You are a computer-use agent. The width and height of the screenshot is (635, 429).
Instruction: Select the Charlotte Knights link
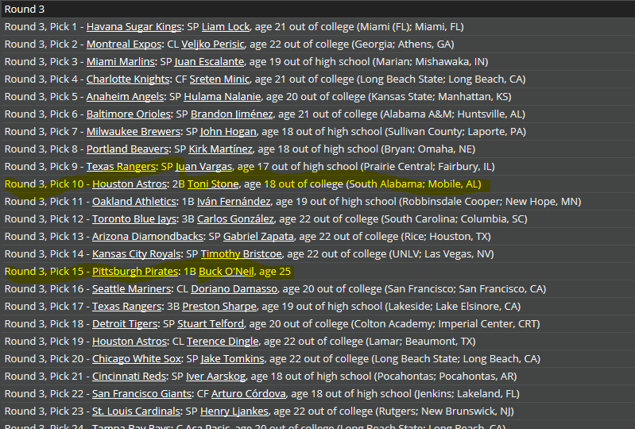(128, 79)
